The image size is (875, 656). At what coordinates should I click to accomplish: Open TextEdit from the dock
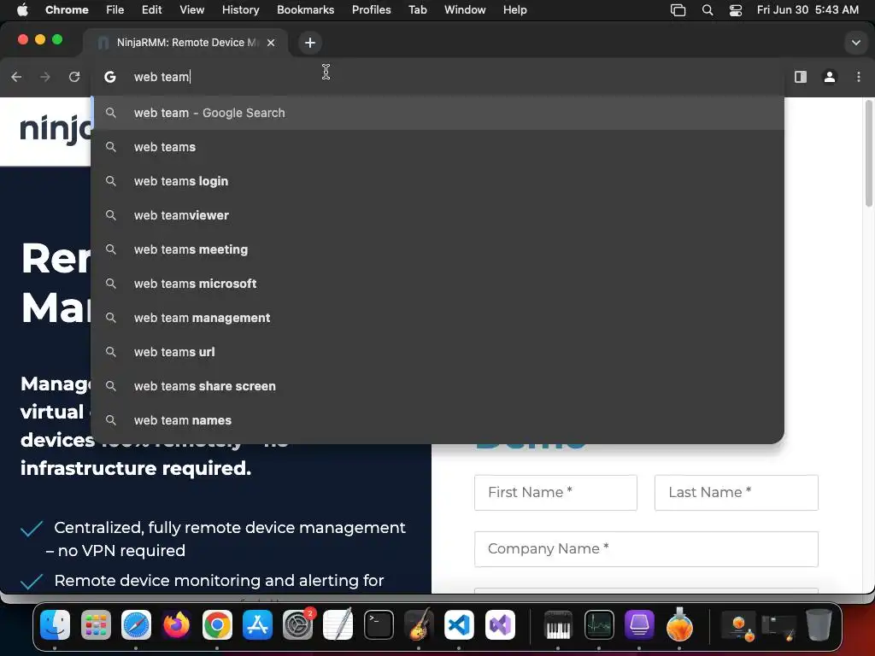[338, 624]
